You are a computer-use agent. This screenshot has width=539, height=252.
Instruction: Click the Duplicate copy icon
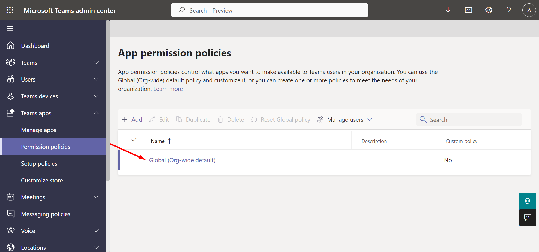(179, 120)
